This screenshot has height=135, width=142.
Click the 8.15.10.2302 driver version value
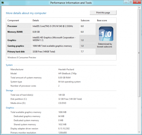pyautogui.click(x=64, y=129)
